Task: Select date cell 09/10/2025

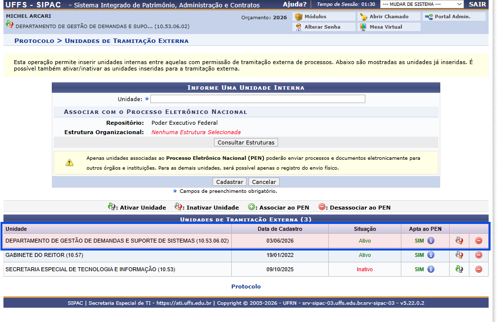Action: pyautogui.click(x=280, y=269)
